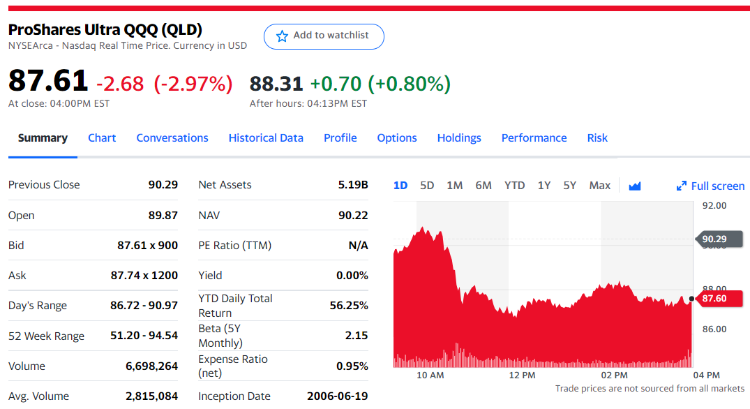The image size is (750, 409).
Task: Click the 86.00 price axis label
Action: pyautogui.click(x=714, y=329)
